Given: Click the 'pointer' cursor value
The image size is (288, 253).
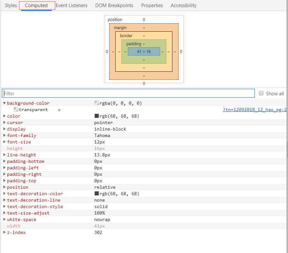Looking at the screenshot, I should [x=103, y=123].
